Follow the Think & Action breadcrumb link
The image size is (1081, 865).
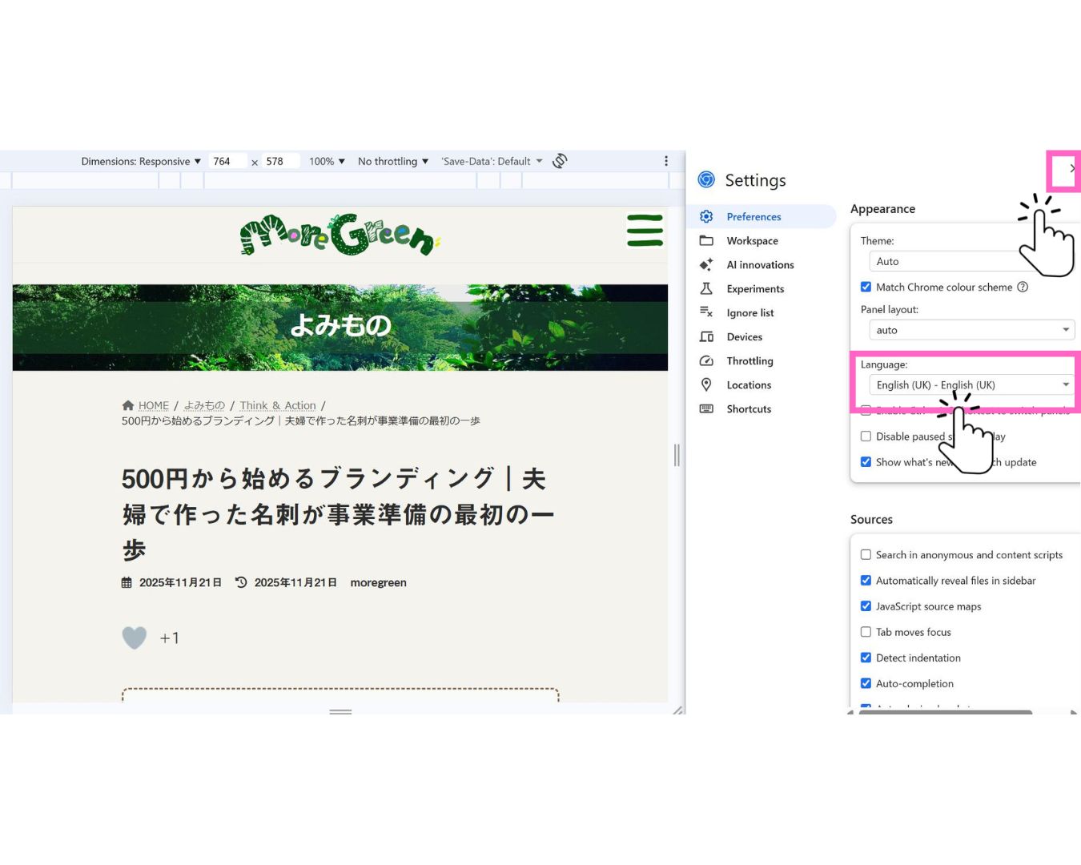278,405
